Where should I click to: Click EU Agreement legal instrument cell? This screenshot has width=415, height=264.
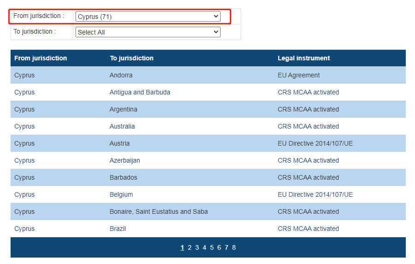[x=298, y=75]
